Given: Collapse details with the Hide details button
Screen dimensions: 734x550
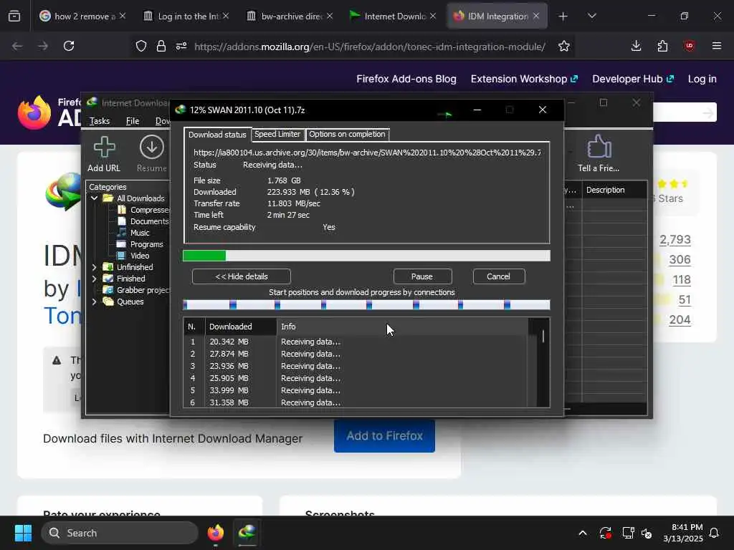Looking at the screenshot, I should pyautogui.click(x=242, y=276).
